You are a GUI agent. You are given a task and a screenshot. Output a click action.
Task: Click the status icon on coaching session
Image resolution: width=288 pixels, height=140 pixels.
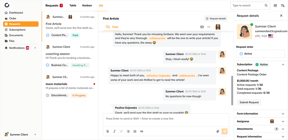(x=48, y=65)
